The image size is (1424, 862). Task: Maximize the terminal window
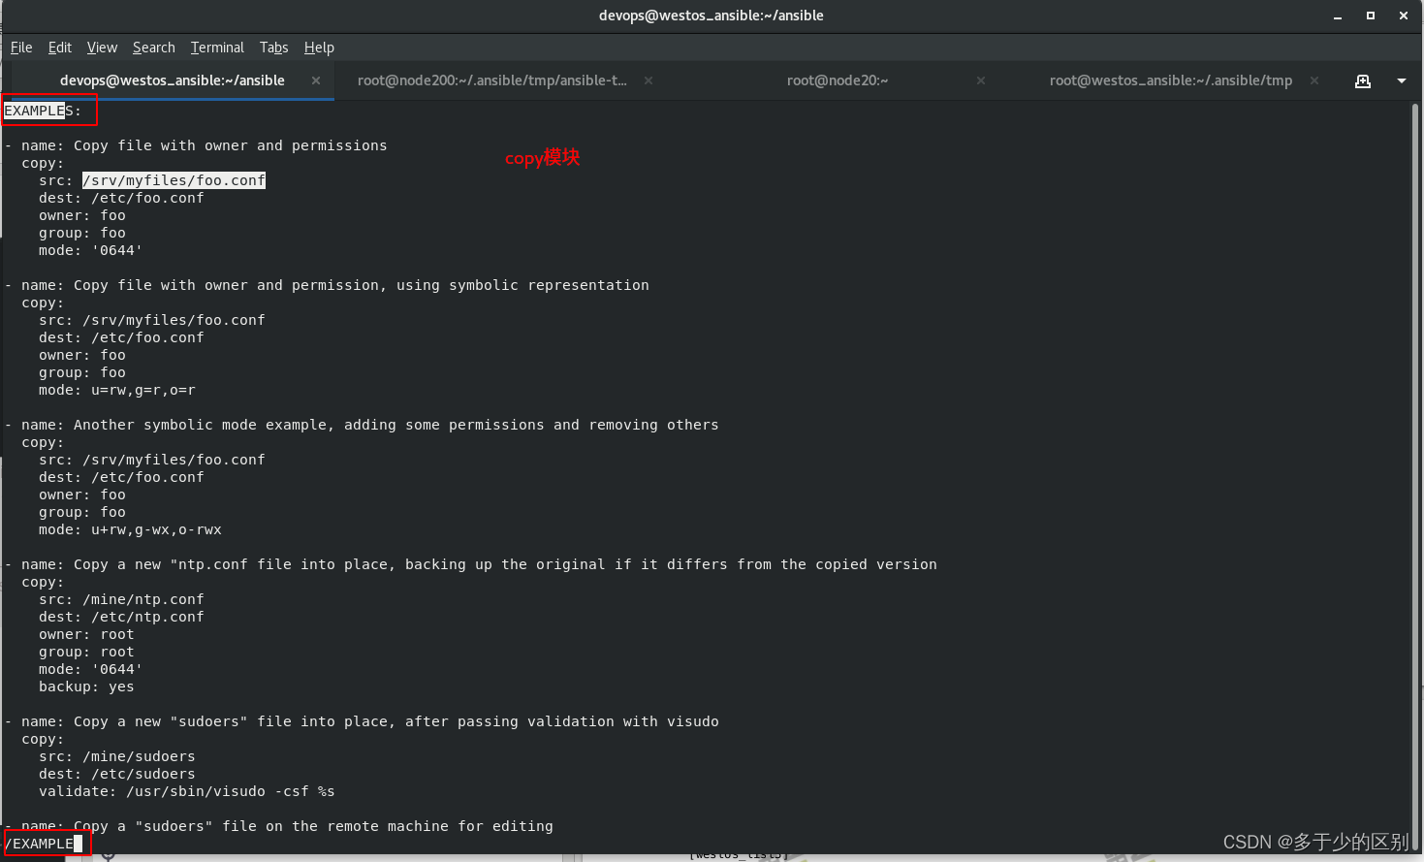(x=1371, y=16)
